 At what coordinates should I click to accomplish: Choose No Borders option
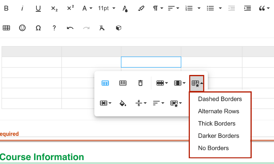213,148
